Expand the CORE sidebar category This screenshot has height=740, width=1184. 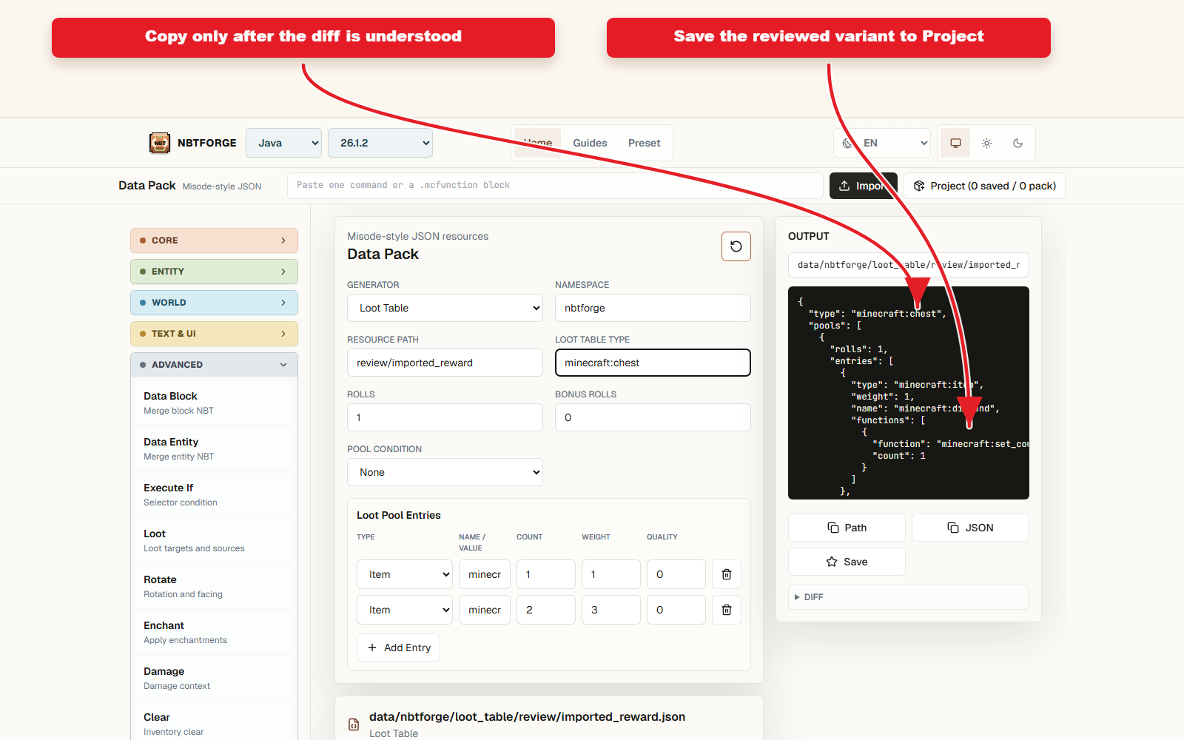point(214,240)
